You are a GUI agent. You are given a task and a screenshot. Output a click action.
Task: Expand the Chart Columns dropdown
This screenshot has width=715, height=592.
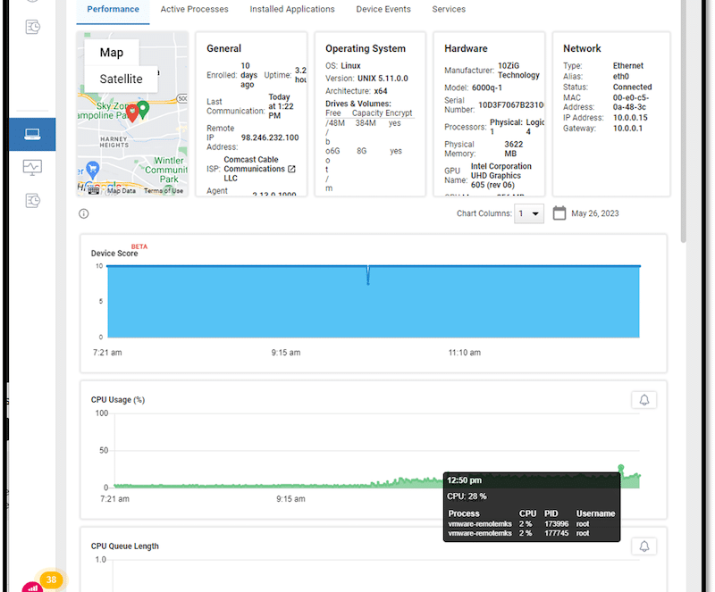(x=529, y=213)
